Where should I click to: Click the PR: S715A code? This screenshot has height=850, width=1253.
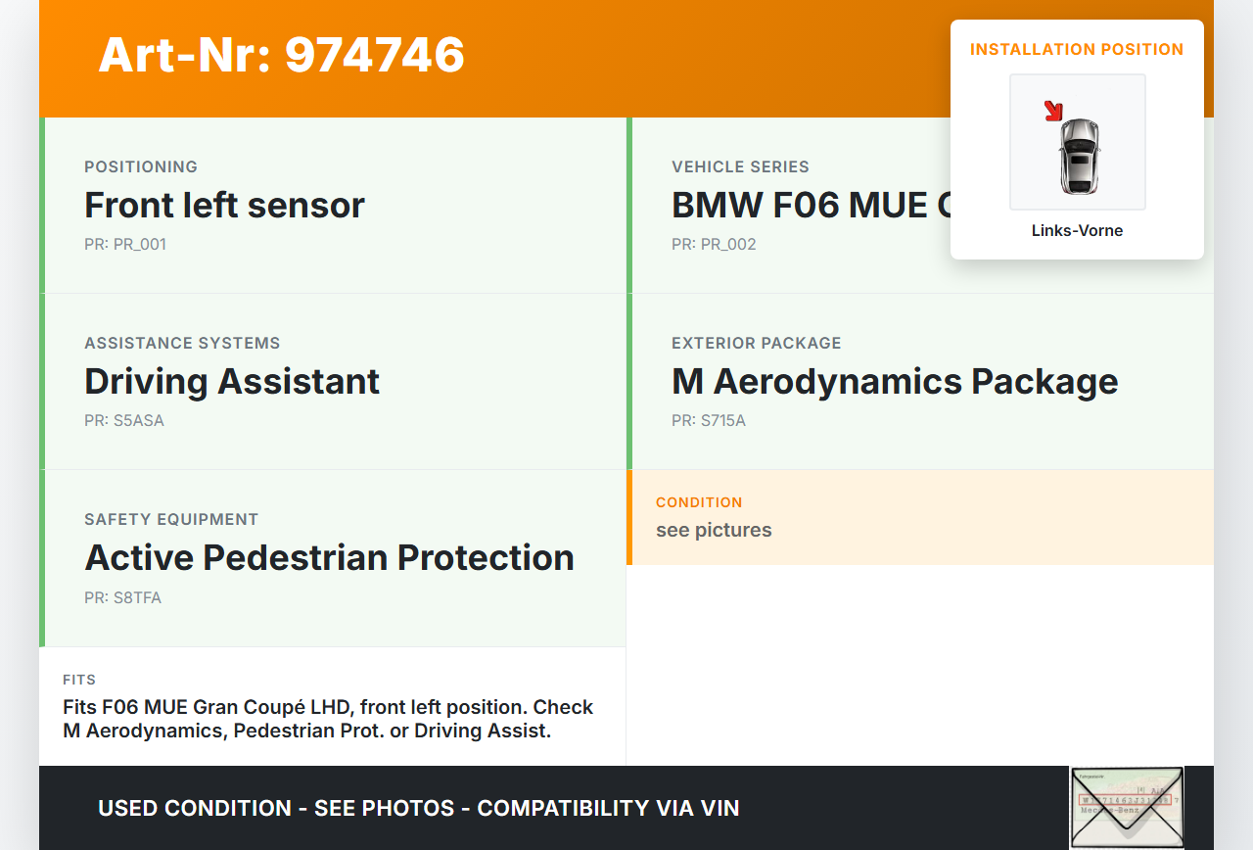point(709,421)
